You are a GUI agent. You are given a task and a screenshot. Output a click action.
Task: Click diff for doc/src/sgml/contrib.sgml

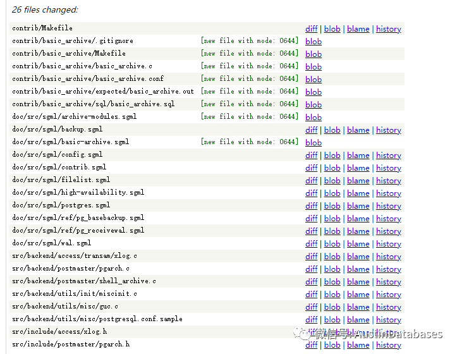tap(311, 168)
